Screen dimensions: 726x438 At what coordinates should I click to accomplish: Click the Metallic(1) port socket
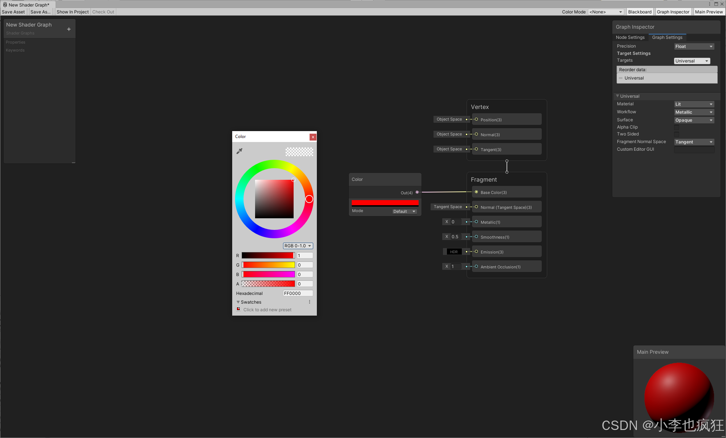tap(476, 222)
